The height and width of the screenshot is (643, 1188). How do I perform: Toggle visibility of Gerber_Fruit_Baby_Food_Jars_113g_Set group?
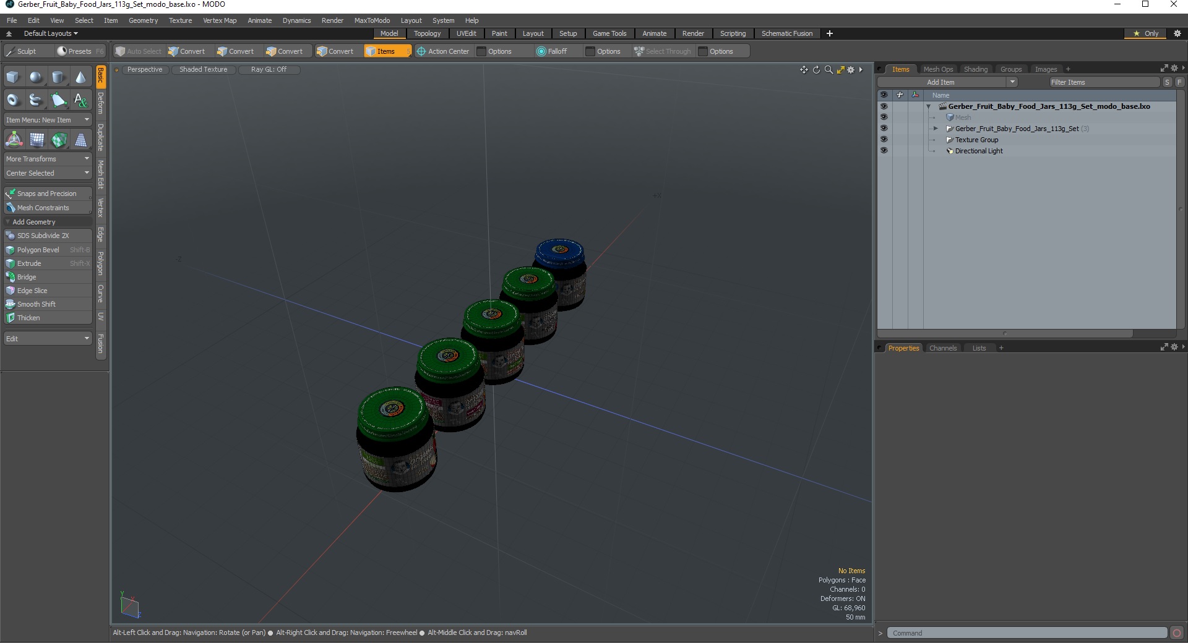[x=884, y=129]
